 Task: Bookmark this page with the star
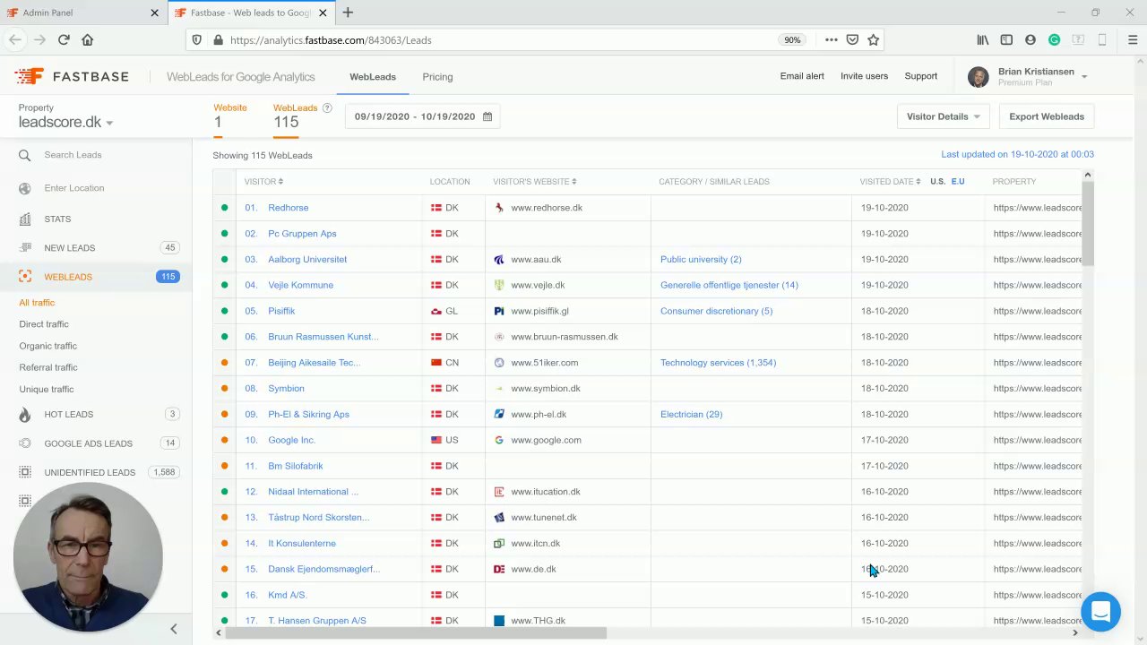pos(873,39)
